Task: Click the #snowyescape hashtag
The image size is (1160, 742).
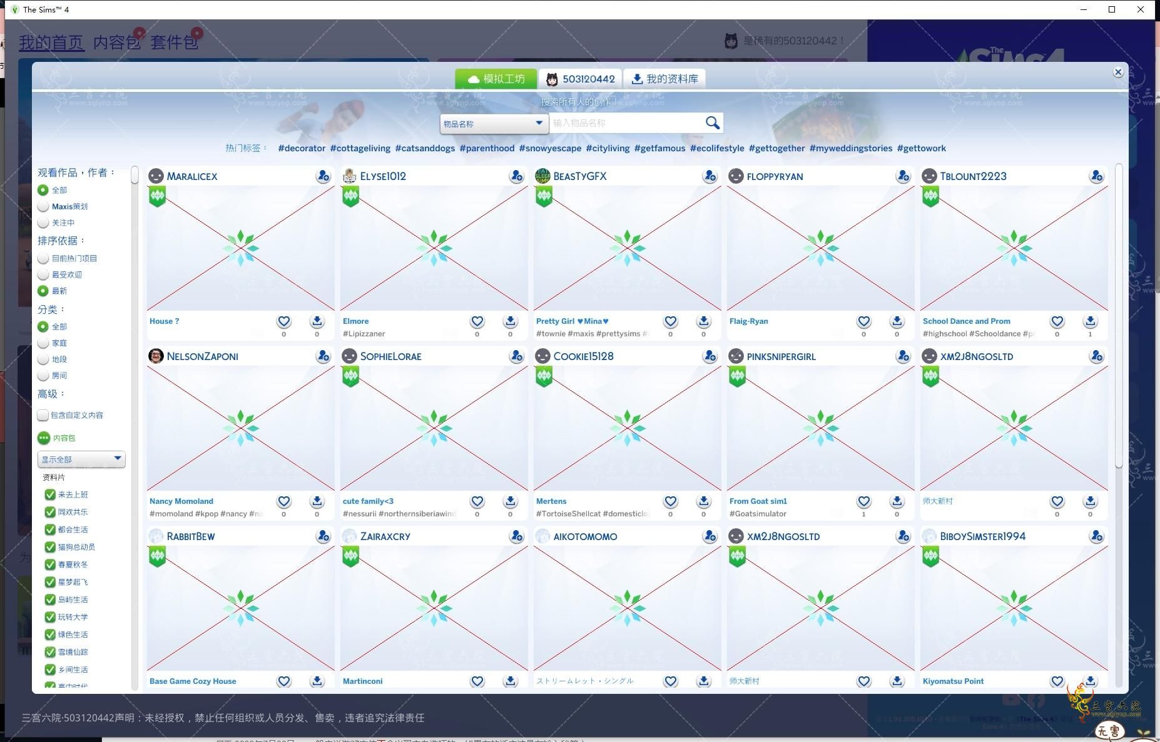Action: click(x=550, y=148)
